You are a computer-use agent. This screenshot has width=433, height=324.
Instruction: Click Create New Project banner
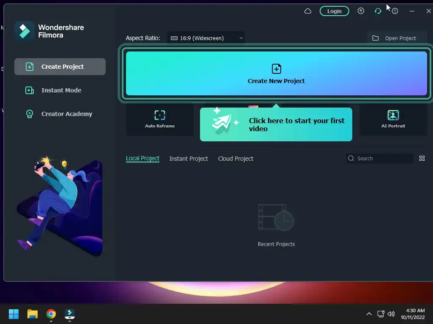point(276,73)
